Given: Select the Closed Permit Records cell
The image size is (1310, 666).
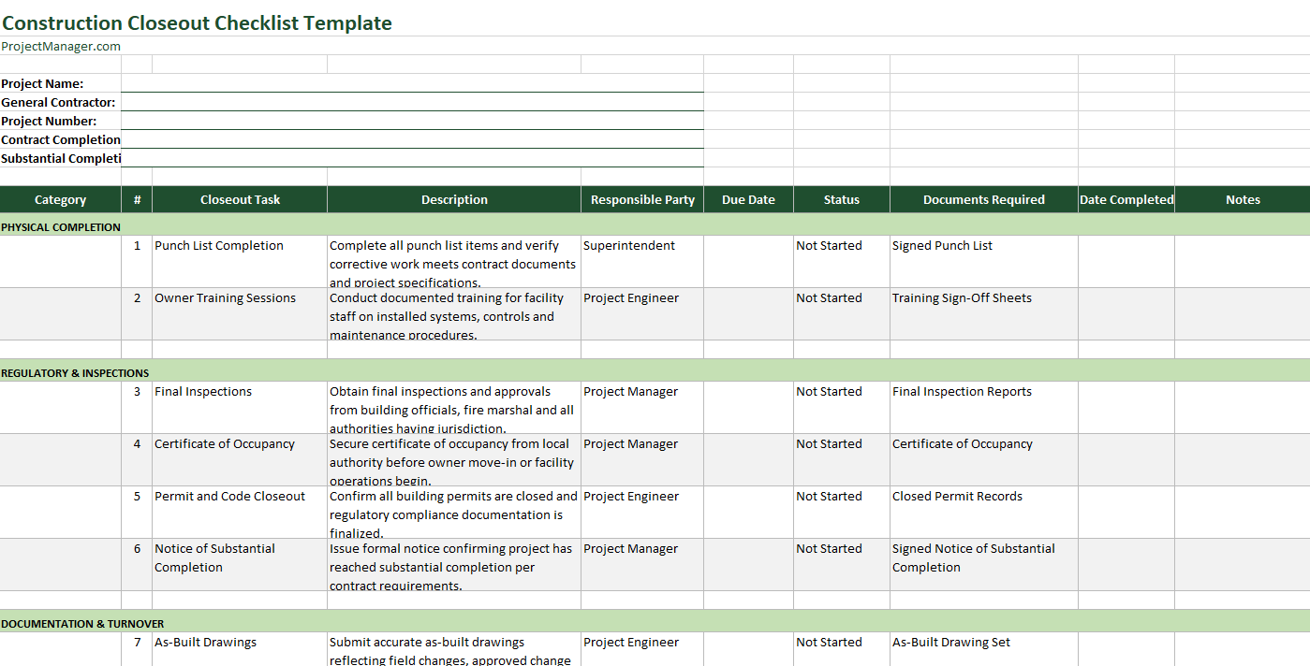Looking at the screenshot, I should (984, 512).
